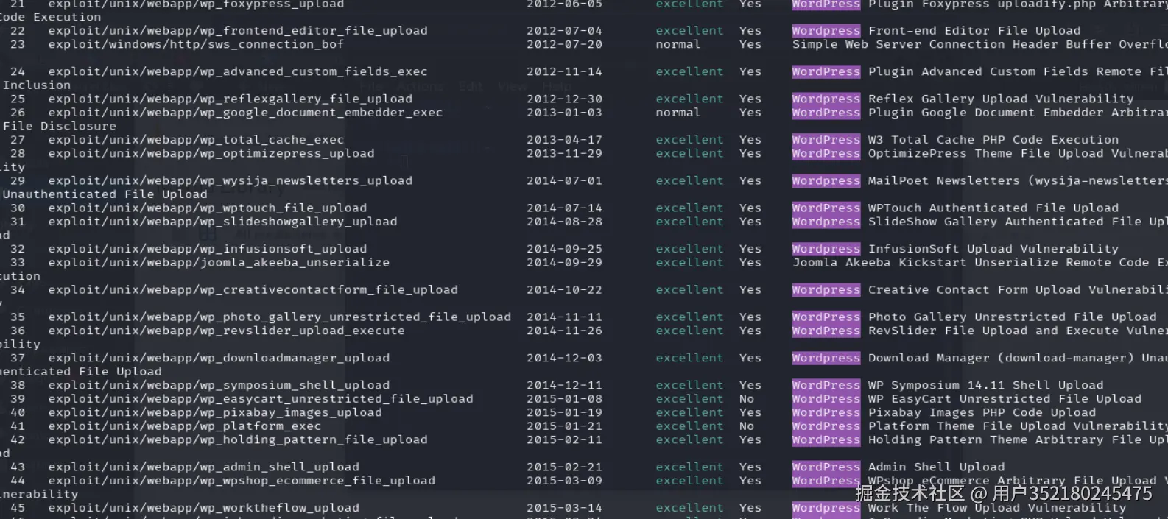Click description 'WPTouch Authenticated File Upload'
The height and width of the screenshot is (519, 1168).
(x=993, y=208)
